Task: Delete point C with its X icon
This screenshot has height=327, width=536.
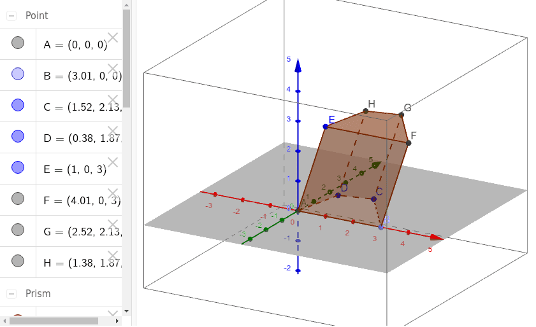Action: 113,100
